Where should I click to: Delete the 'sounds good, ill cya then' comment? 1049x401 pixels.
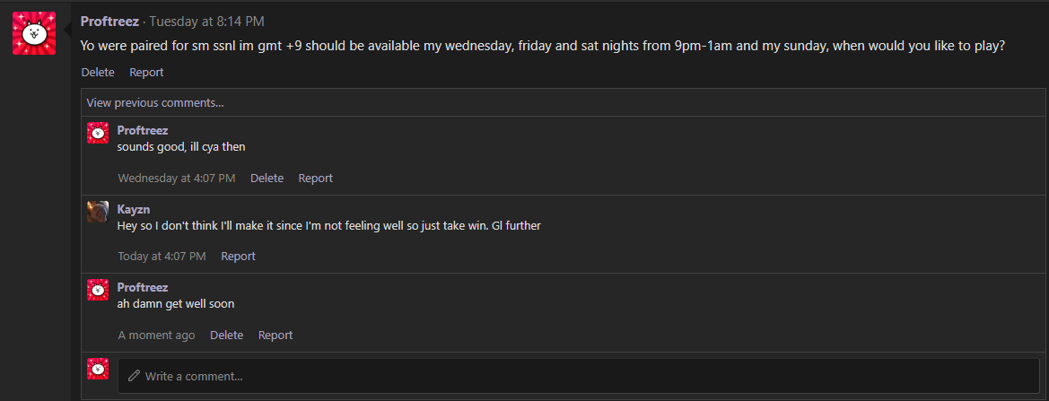267,179
